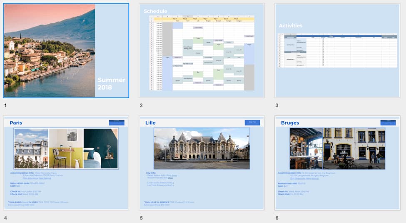406x223 pixels.
Task: Click the checkbox column in Activities table
Action: (323, 52)
